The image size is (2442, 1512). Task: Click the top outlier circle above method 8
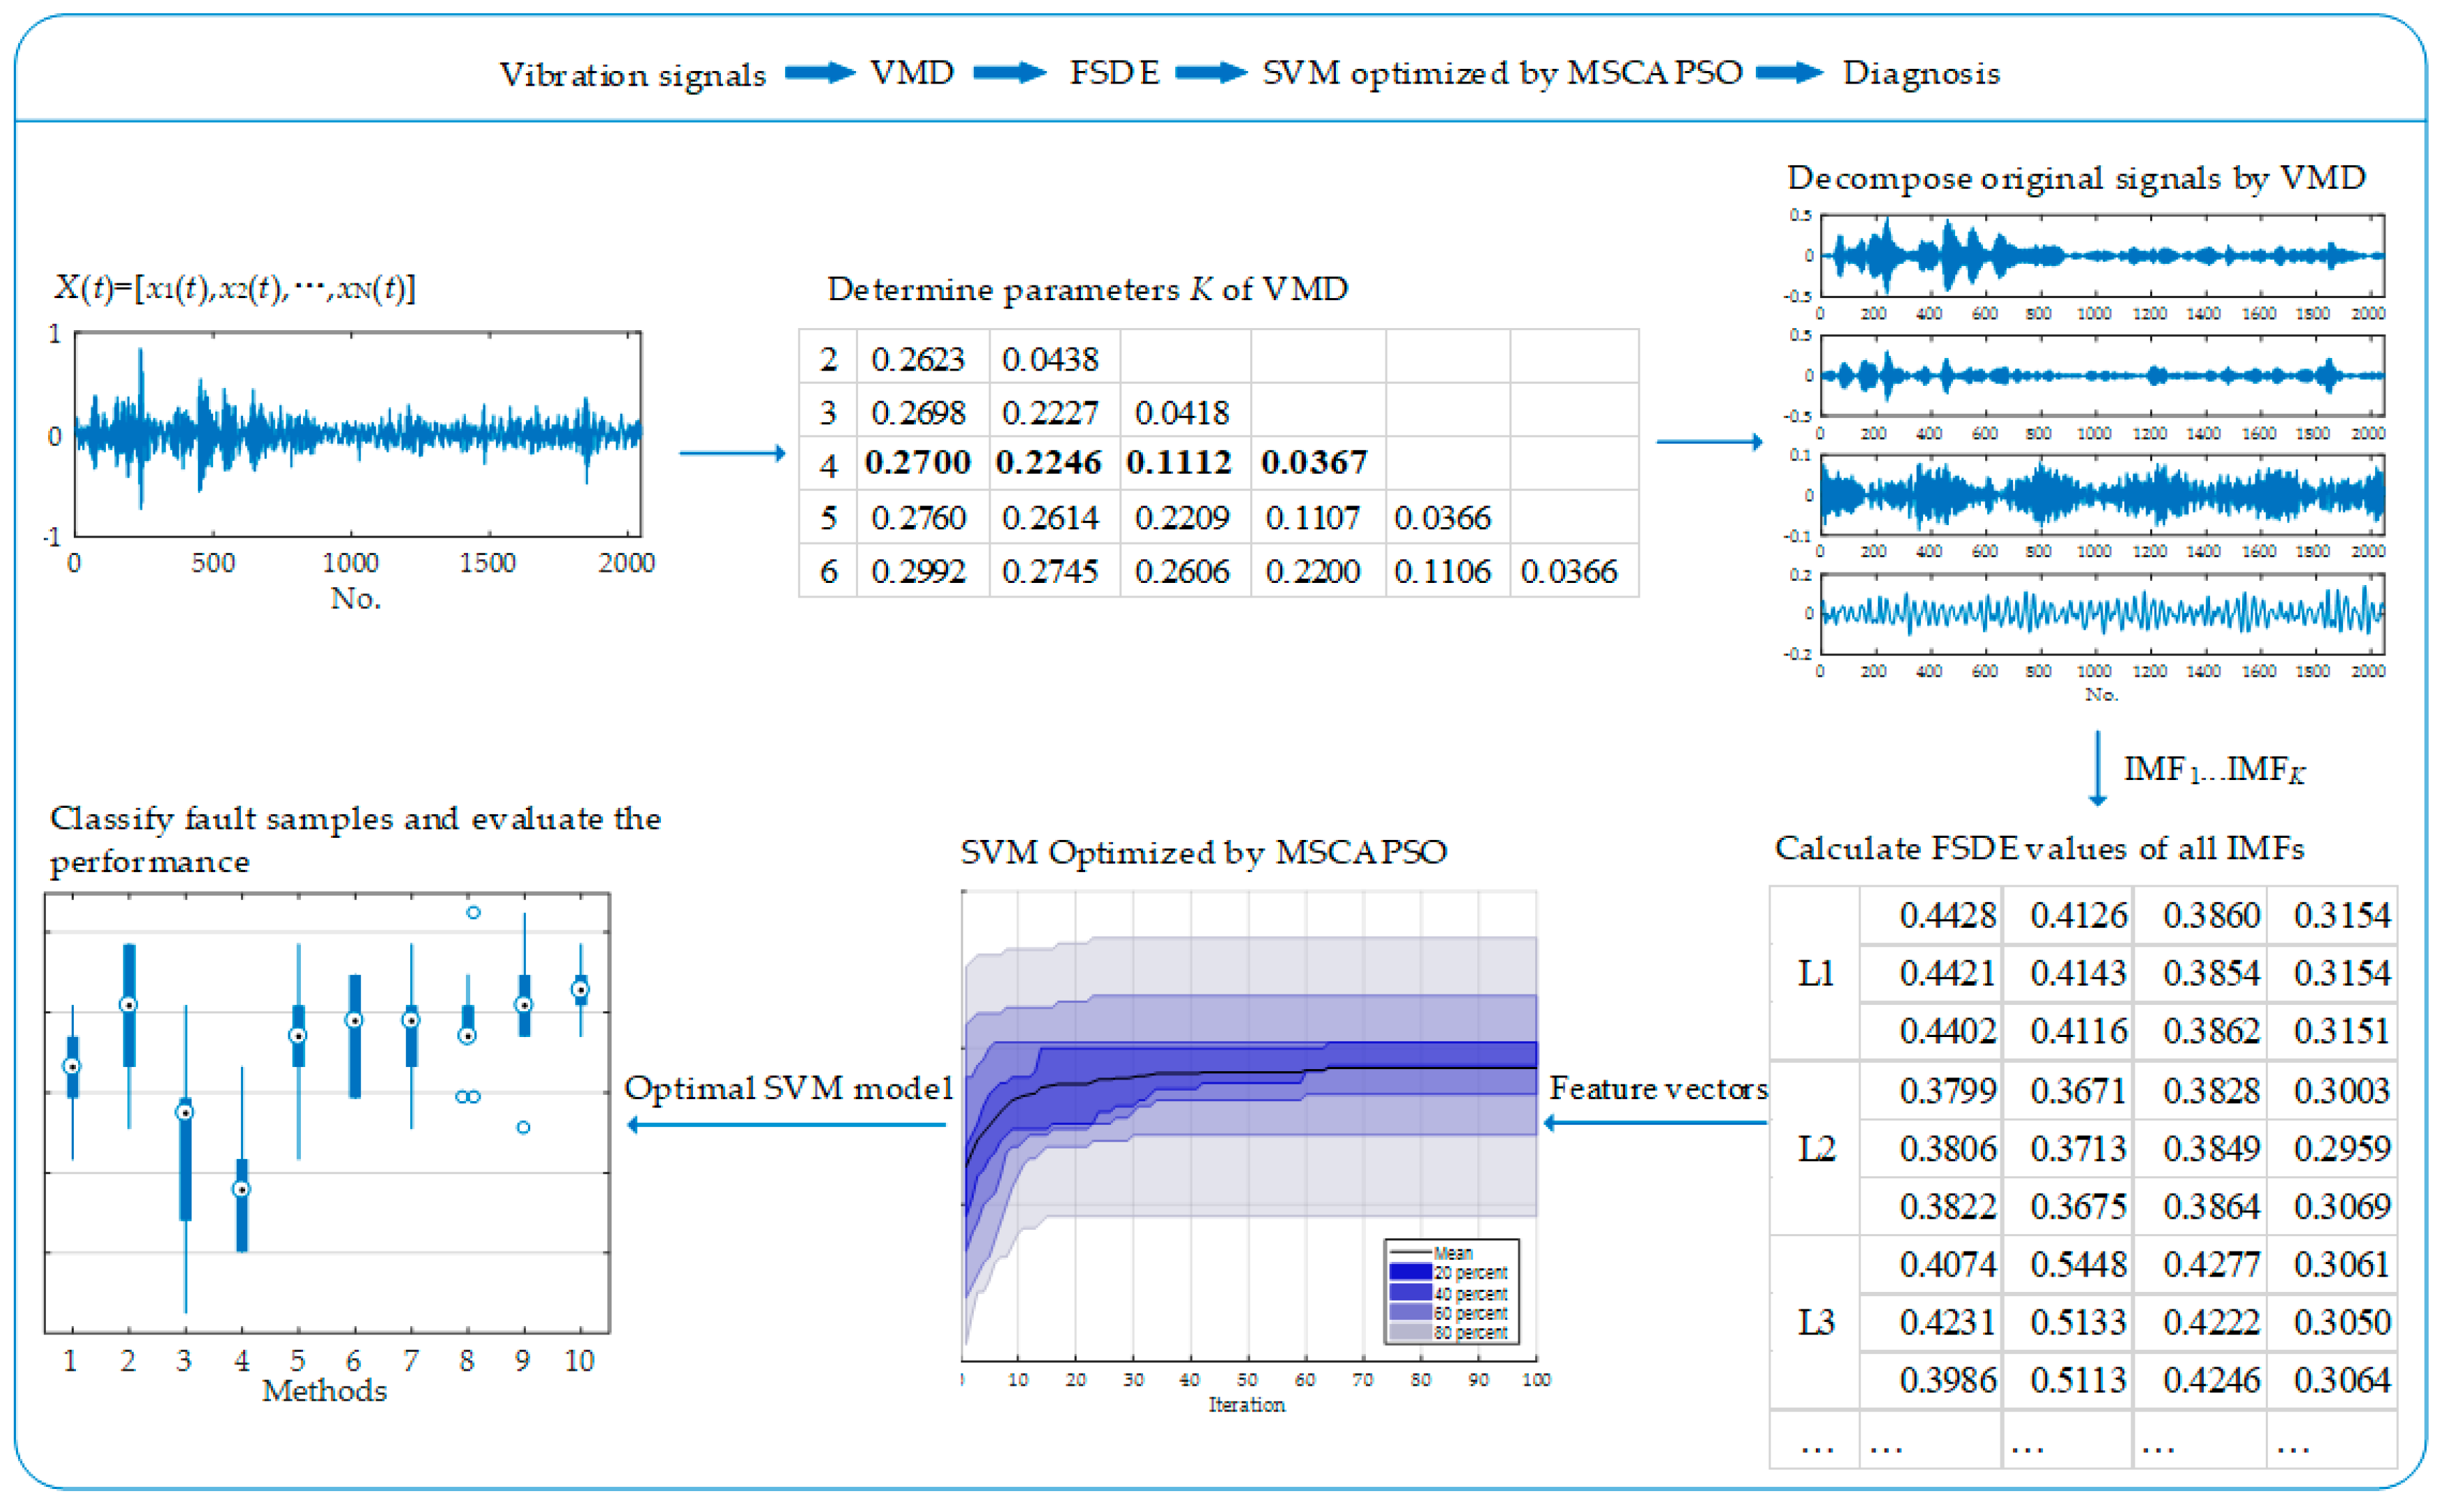473,912
